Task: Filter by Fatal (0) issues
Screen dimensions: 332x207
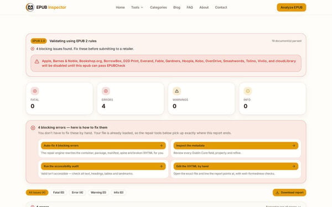Action: click(x=59, y=193)
